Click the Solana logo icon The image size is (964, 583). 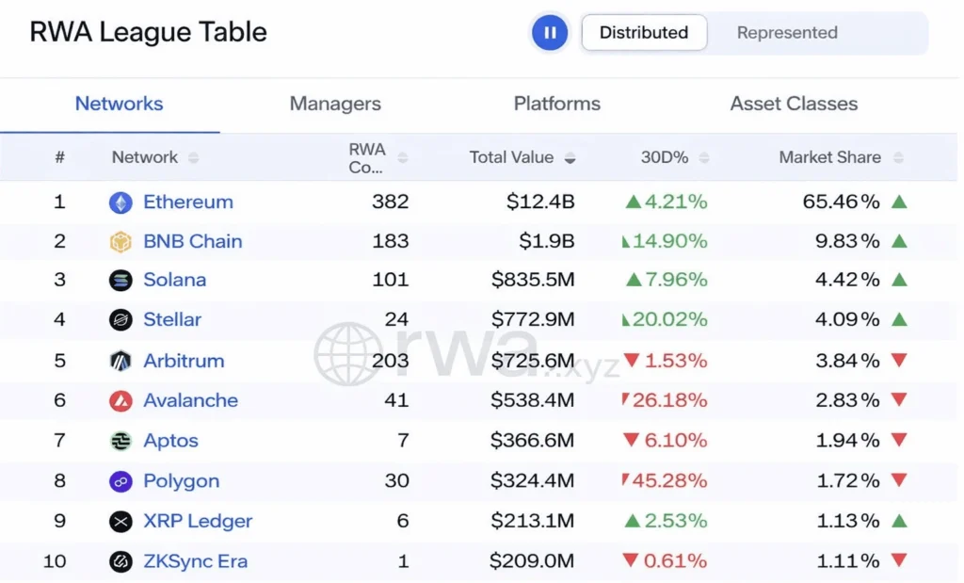pyautogui.click(x=120, y=280)
